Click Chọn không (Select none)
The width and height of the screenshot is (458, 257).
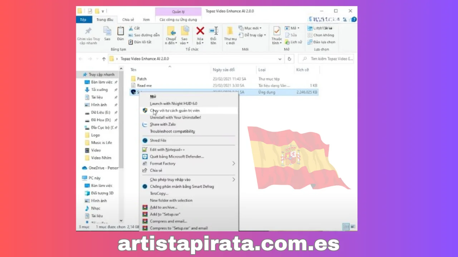(x=321, y=35)
